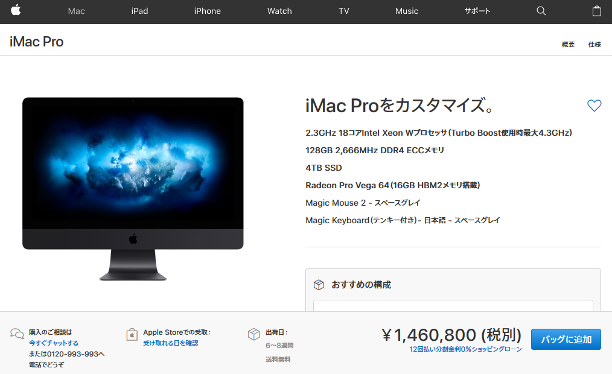Open the iPad menu item
This screenshot has height=374, width=612.
point(139,11)
